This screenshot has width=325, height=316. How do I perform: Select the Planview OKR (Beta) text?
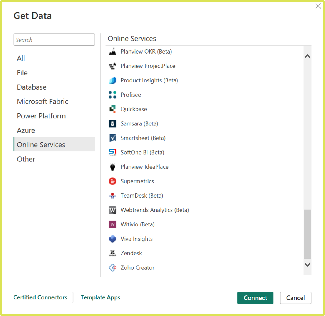[146, 52]
